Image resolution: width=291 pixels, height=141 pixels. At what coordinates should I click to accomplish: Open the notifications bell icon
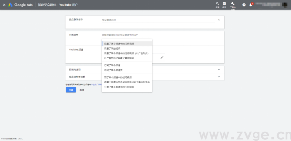(x=250, y=5)
